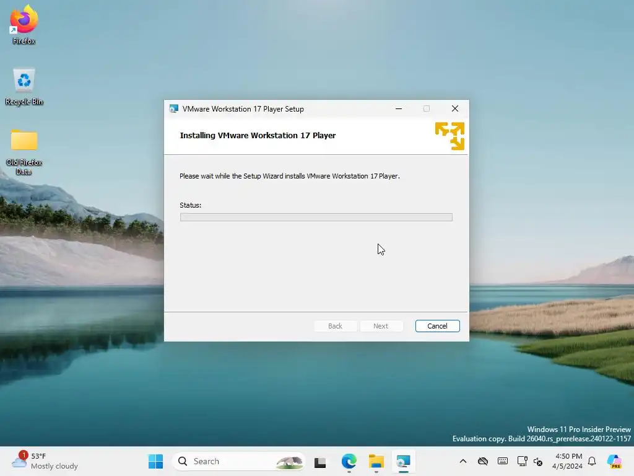634x476 pixels.
Task: Launch Microsoft Edge from taskbar
Action: tap(349, 461)
